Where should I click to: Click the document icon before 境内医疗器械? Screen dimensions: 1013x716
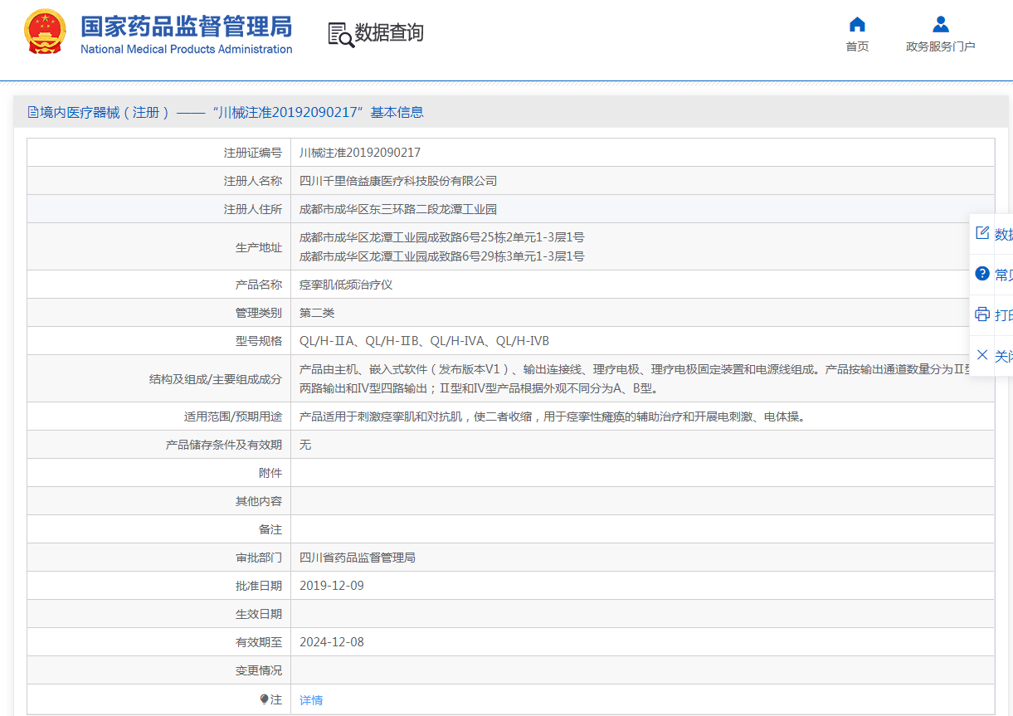(x=33, y=112)
